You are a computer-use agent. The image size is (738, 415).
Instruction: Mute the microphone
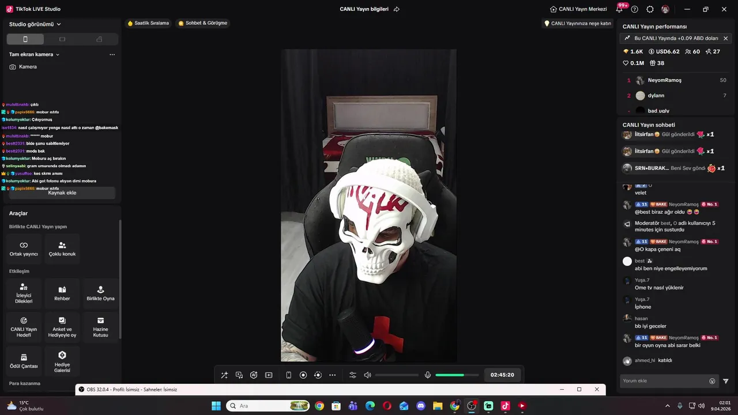click(428, 375)
